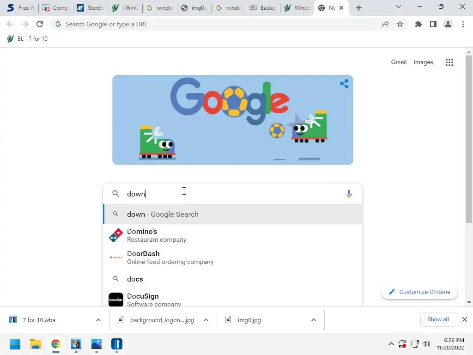
Task: Expand options for background_logon jpg download
Action: 206,320
